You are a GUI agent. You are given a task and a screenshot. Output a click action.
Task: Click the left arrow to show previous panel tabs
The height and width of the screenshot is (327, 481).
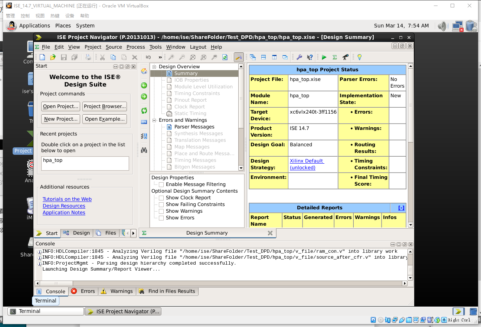(128, 233)
